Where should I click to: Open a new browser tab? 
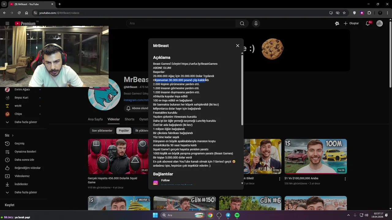59,4
